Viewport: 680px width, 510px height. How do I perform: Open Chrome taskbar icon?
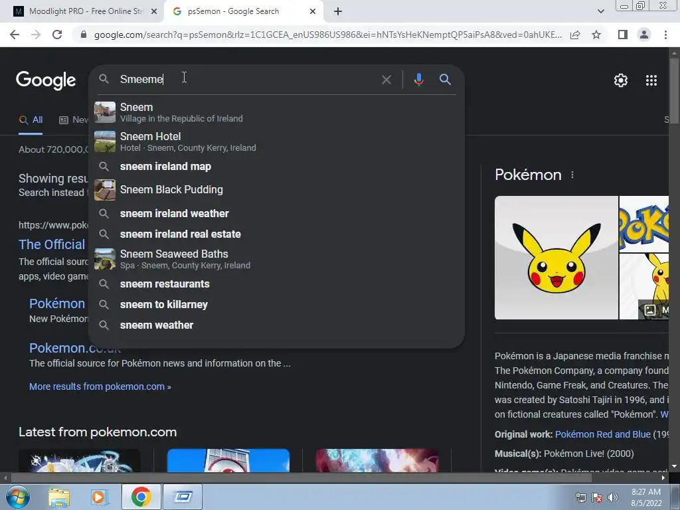pos(141,497)
